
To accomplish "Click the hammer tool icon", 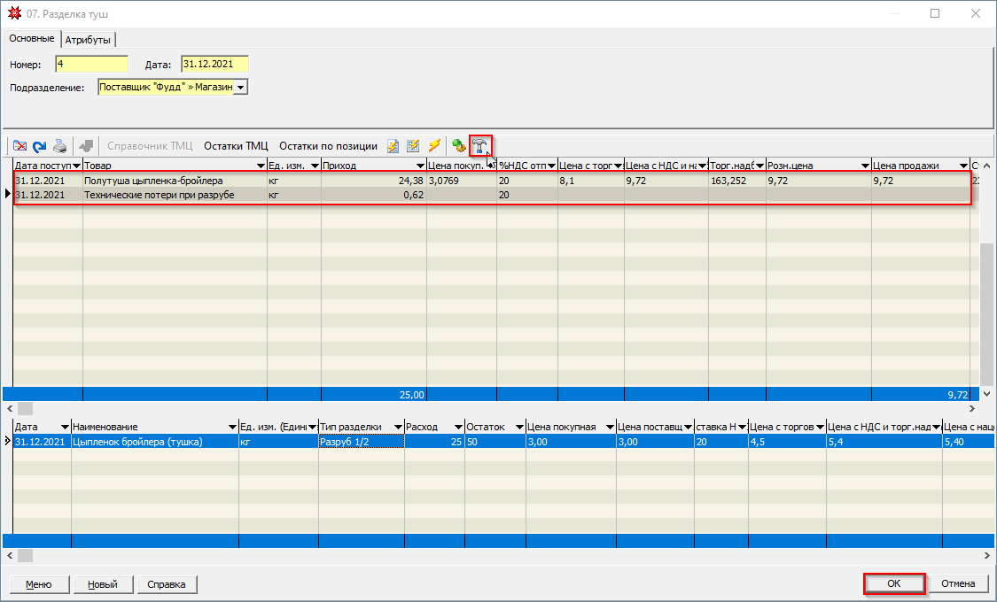I will [479, 146].
